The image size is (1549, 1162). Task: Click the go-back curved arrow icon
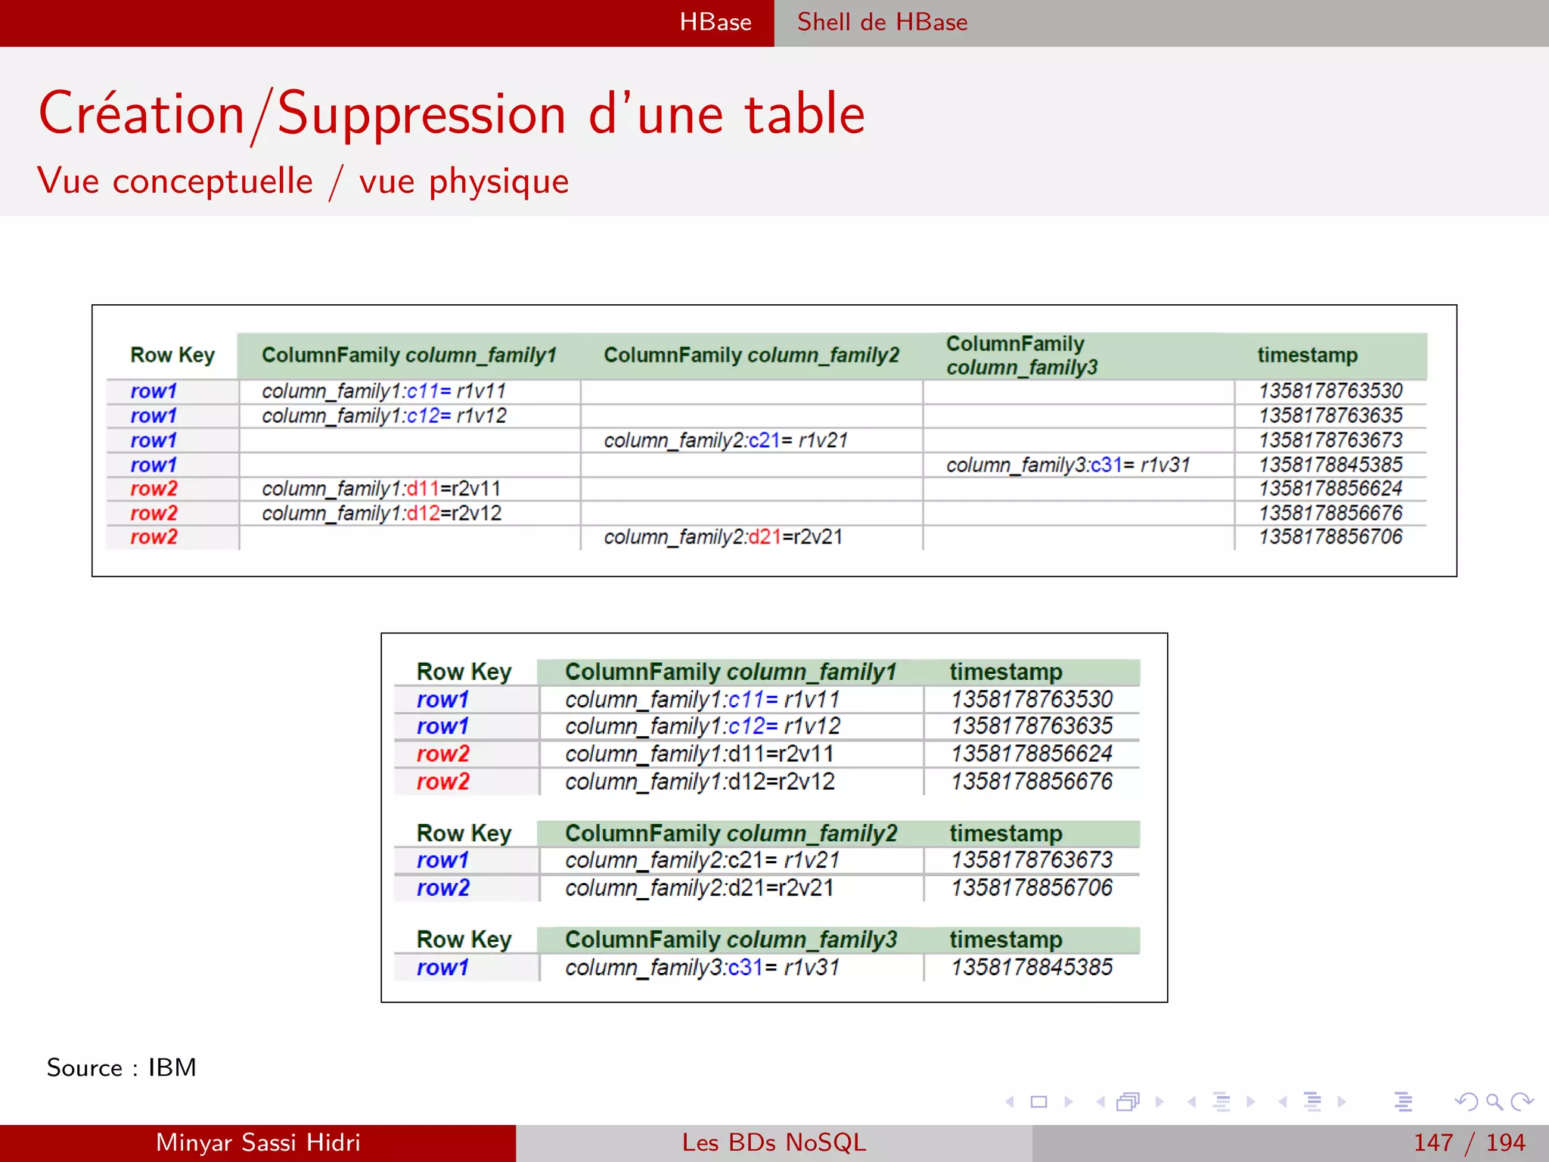point(1467,1101)
